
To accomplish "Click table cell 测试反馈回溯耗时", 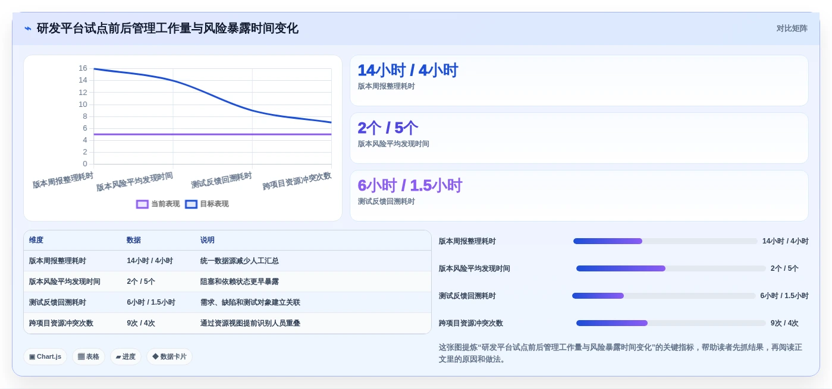I will click(58, 302).
